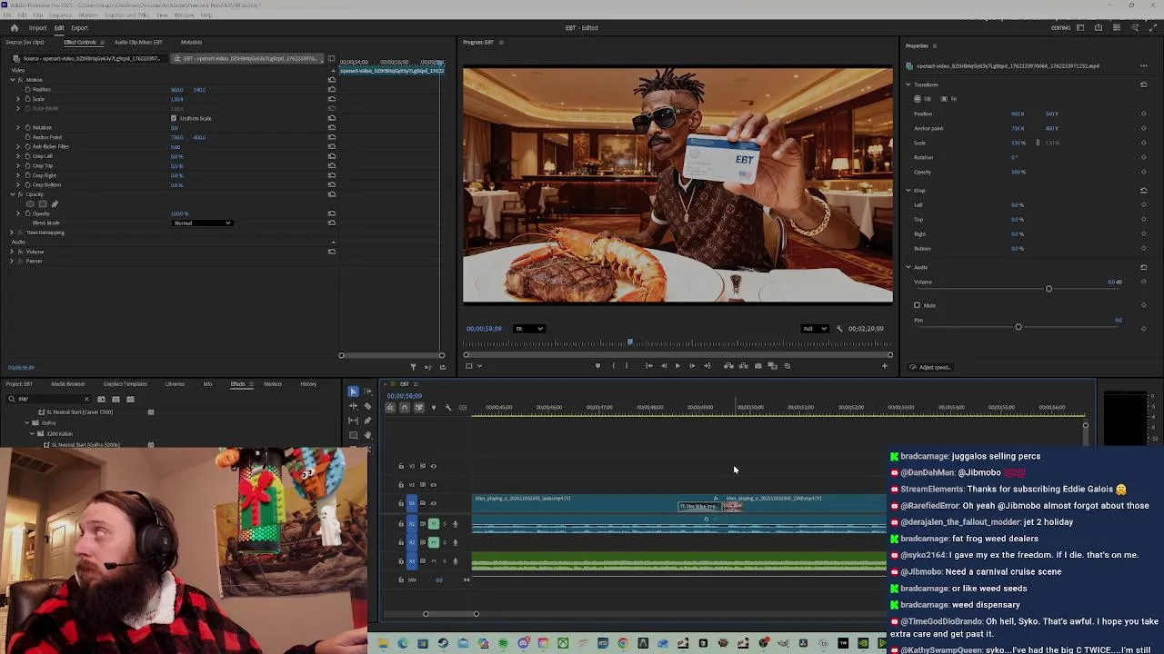The width and height of the screenshot is (1164, 654).
Task: Select the Pen tool in timeline toolbox
Action: [367, 421]
